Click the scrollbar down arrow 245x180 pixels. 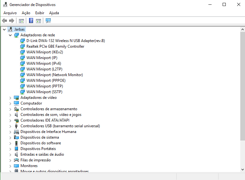[242, 169]
